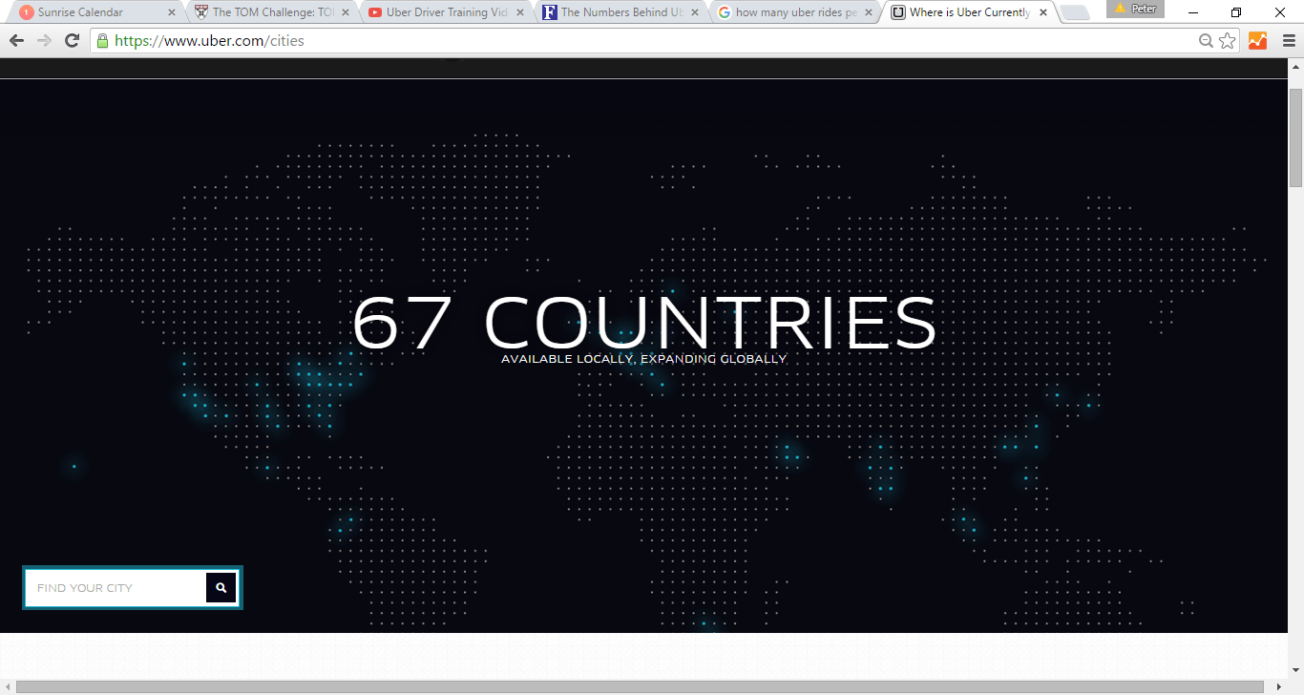Click 'Available locally, expanding globally' tagline
The height and width of the screenshot is (695, 1304).
coord(644,360)
